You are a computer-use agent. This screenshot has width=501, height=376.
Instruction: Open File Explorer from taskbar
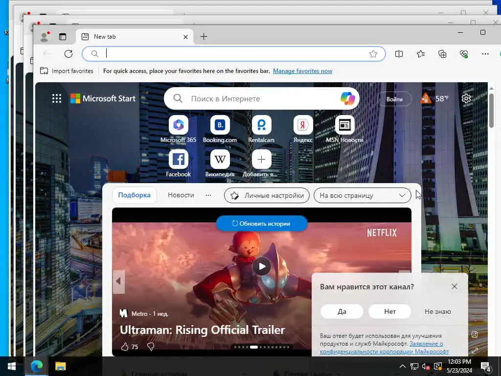60,366
